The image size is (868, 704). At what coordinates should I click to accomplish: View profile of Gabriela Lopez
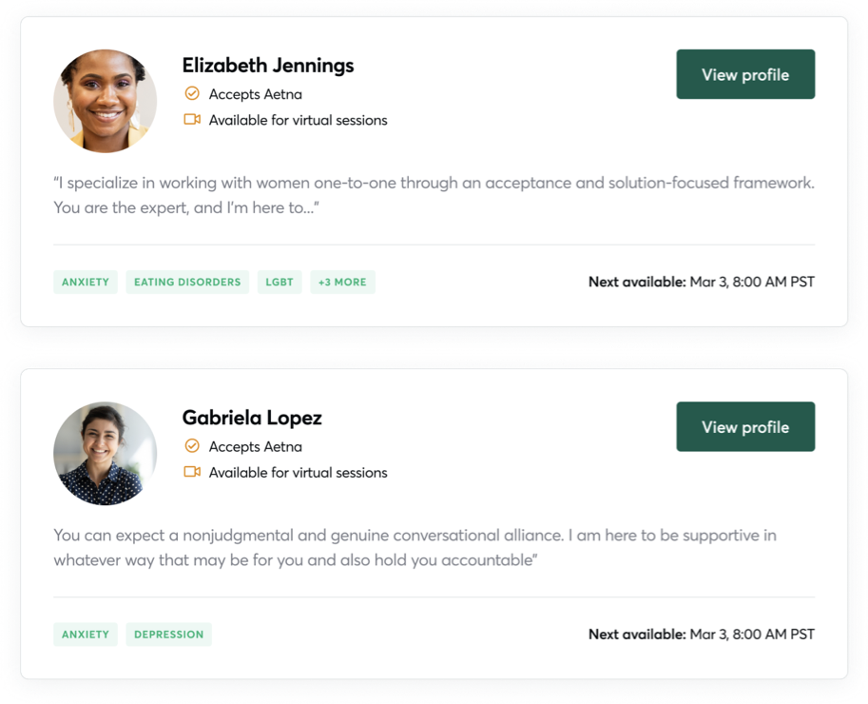coord(745,426)
